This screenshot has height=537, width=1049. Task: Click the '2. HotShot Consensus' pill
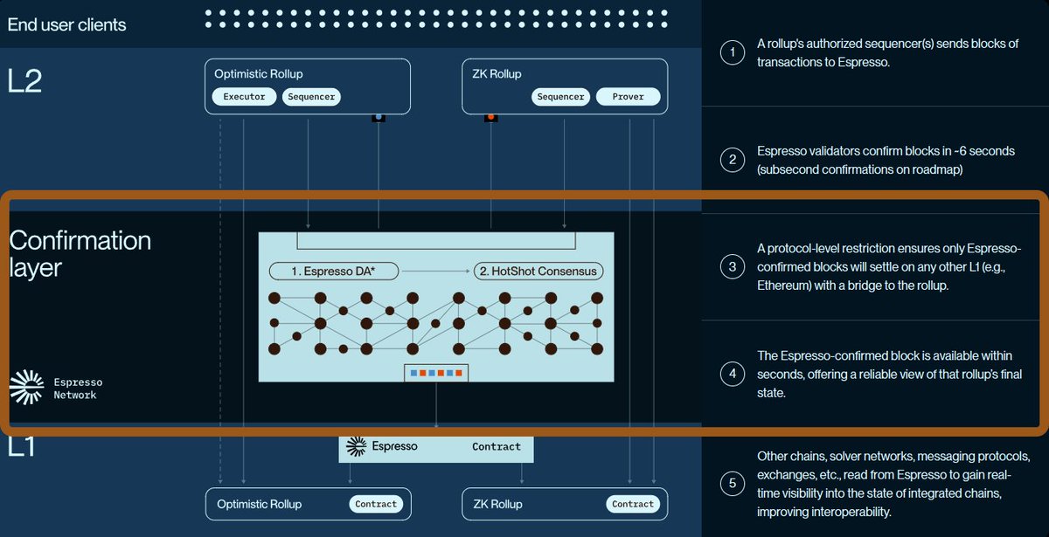[538, 271]
